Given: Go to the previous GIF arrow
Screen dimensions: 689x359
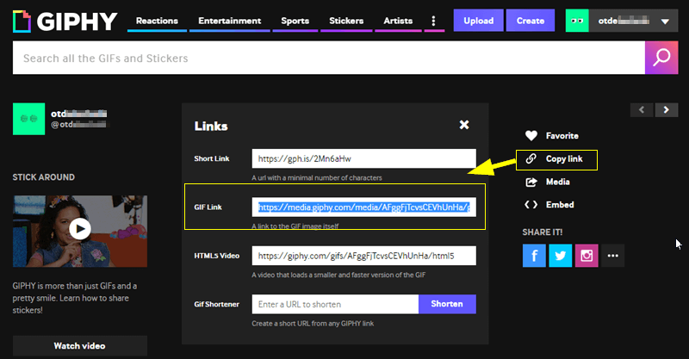Looking at the screenshot, I should pyautogui.click(x=642, y=110).
